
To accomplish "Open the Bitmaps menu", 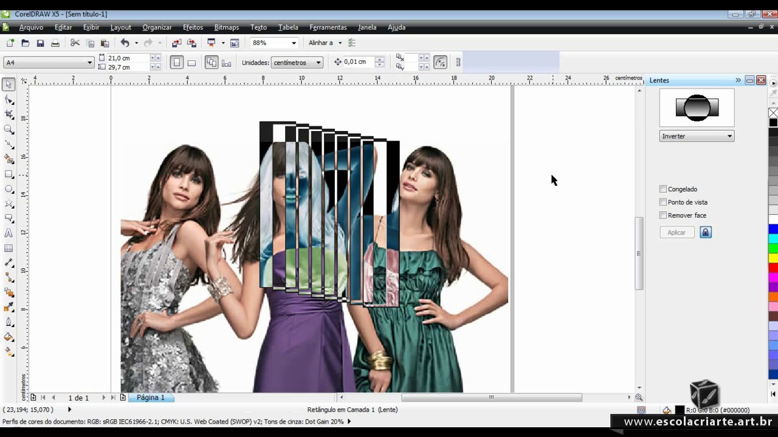I will pos(226,27).
